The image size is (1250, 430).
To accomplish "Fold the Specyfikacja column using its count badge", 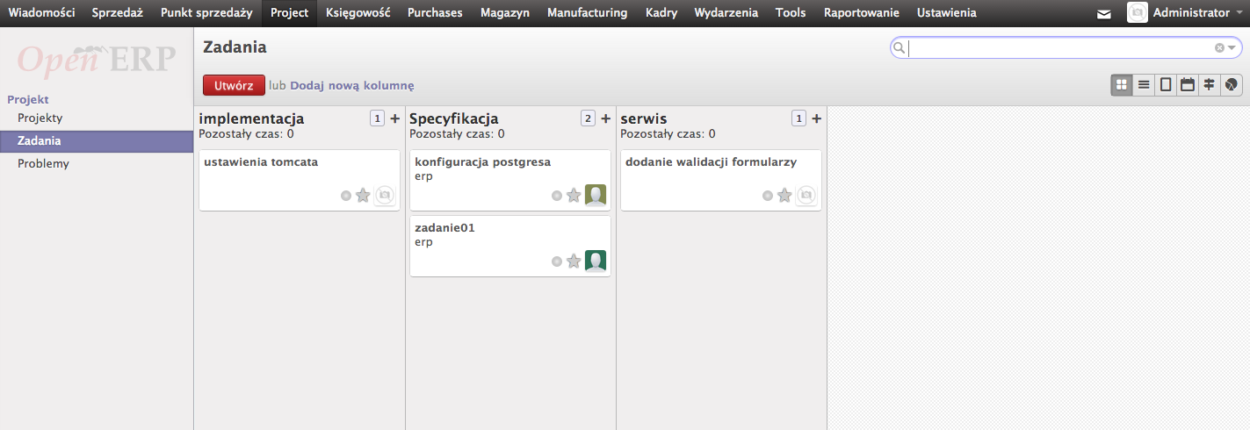I will pos(589,118).
